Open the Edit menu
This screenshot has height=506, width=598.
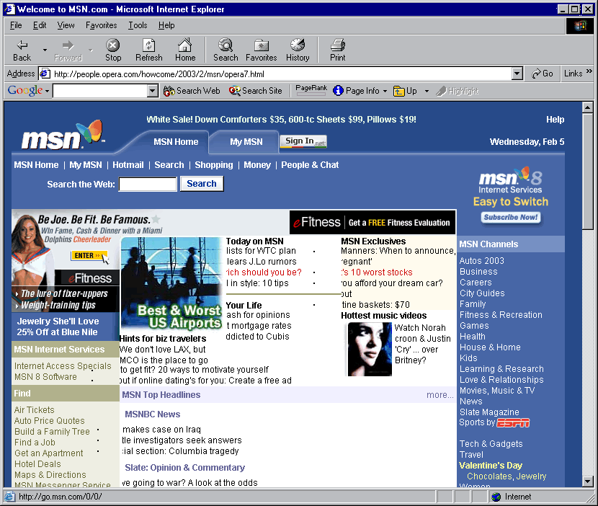40,25
